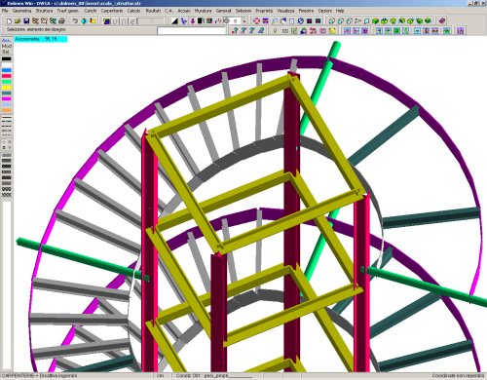This screenshot has height=380, width=487.
Task: Select the magnifier zoom icon
Action: point(275,21)
